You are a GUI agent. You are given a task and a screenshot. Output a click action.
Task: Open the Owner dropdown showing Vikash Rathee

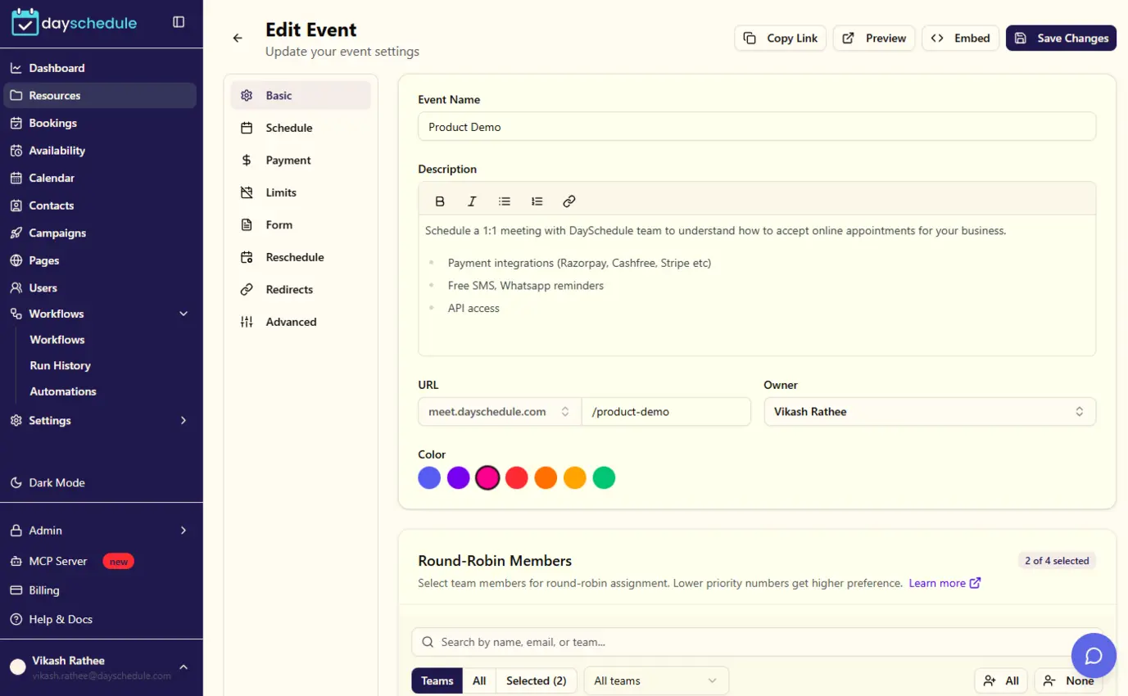(x=929, y=412)
